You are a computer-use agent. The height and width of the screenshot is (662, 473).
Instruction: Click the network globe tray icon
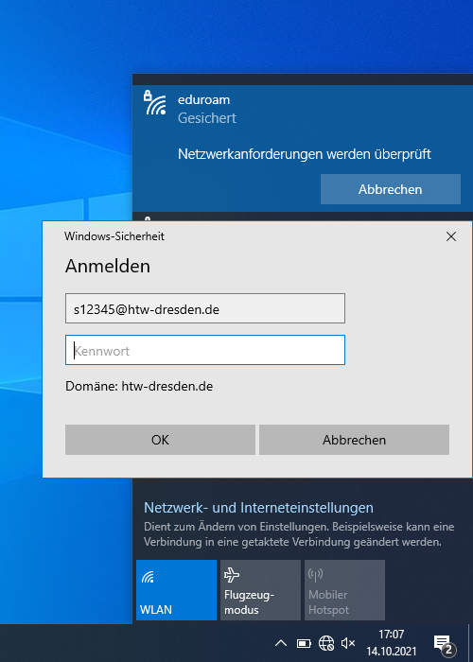click(326, 643)
